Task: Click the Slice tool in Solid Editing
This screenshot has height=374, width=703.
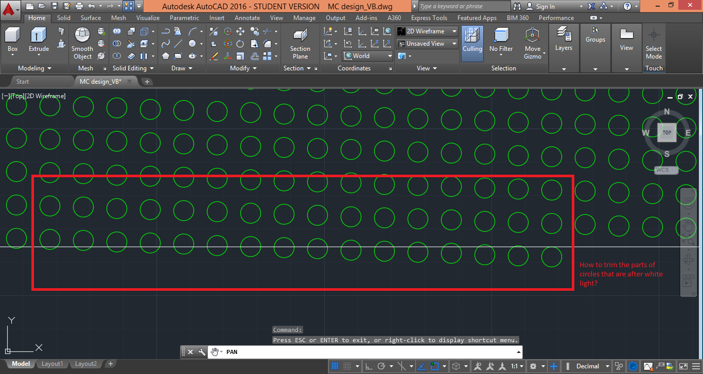Action: [131, 44]
